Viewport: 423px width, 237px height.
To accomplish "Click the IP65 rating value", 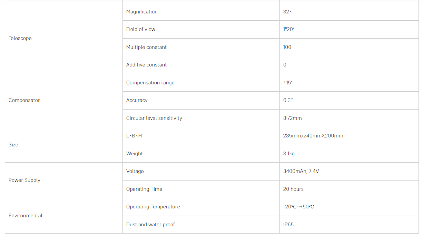I will pyautogui.click(x=288, y=225).
